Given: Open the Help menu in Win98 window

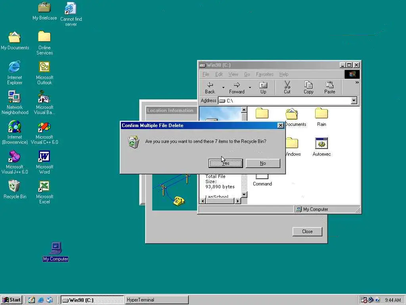Looking at the screenshot, I should click(x=284, y=74).
